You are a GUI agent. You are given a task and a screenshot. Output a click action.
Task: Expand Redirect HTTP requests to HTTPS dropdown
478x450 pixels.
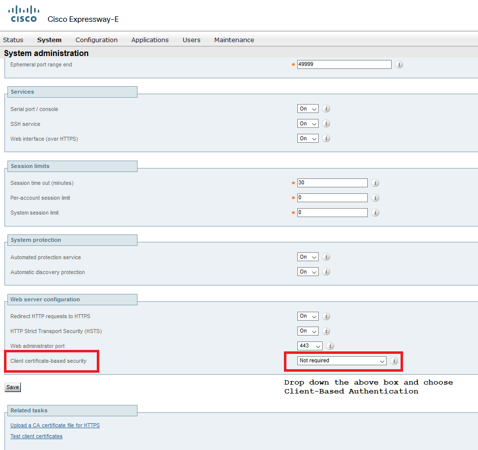pyautogui.click(x=308, y=316)
